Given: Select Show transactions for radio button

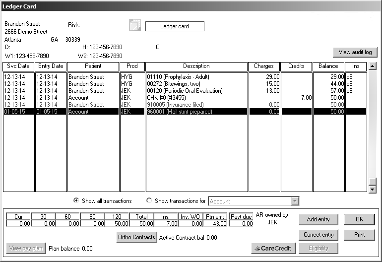Looking at the screenshot, I should point(149,200).
